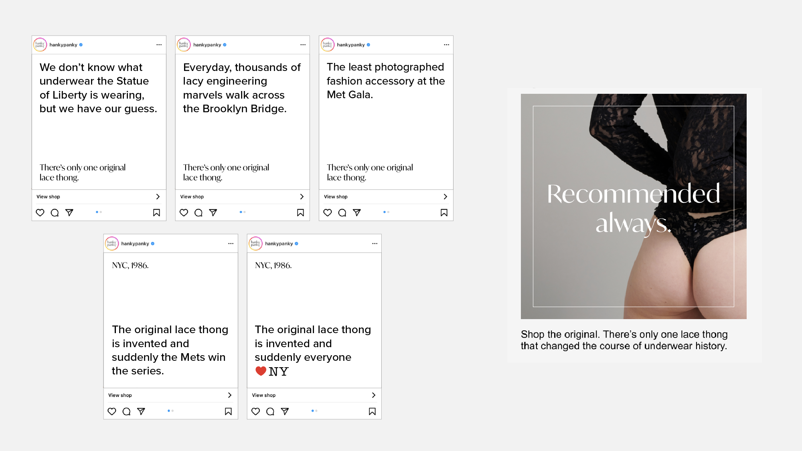802x451 pixels.
Task: Switch carousel dots on Statue of Liberty post
Action: (99, 212)
